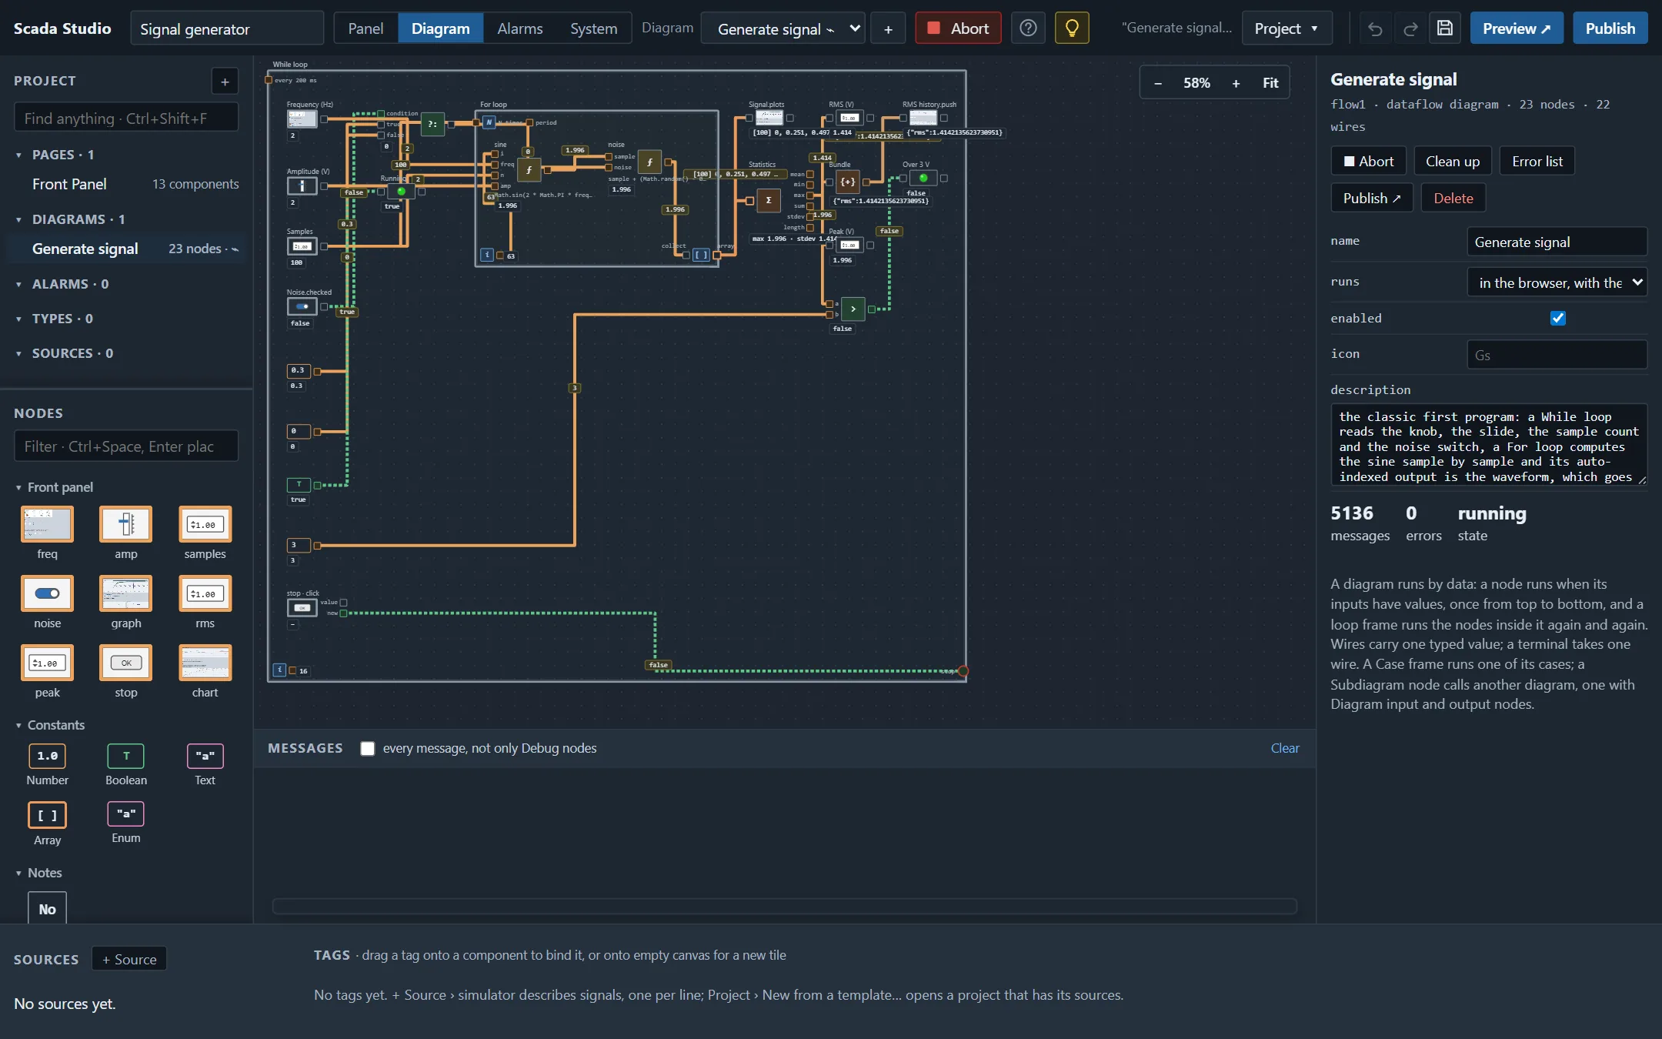Click the undo arrow icon
This screenshot has width=1662, height=1039.
pos(1375,28)
